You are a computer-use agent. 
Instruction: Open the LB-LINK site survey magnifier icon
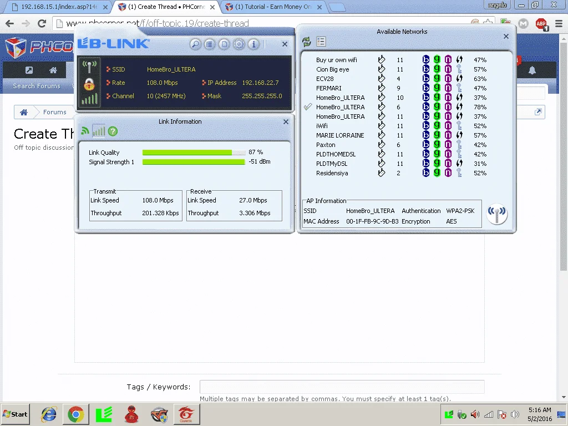(195, 44)
